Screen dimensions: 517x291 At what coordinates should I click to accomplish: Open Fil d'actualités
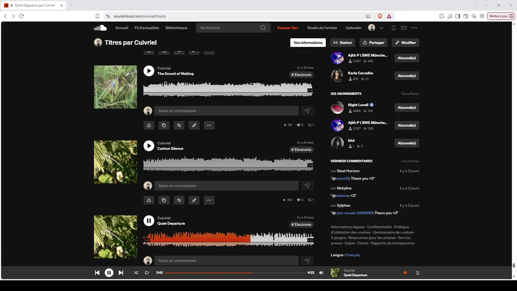pos(147,28)
